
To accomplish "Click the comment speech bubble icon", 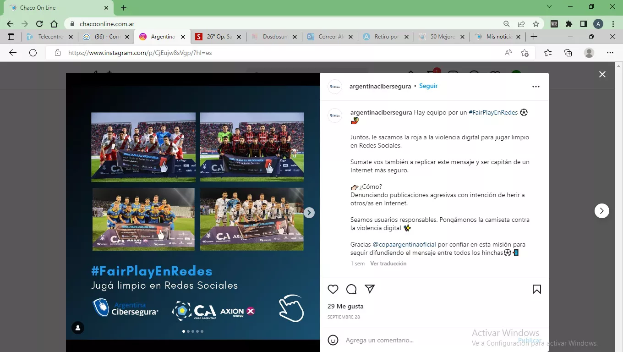I will tap(351, 289).
